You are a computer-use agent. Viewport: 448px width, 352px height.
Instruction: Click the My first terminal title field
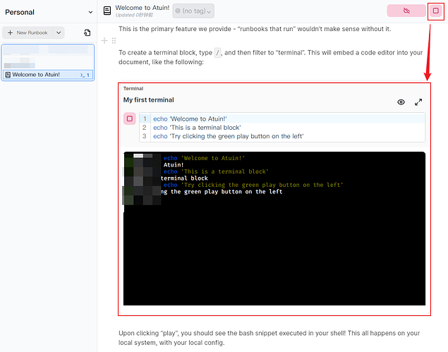pos(149,100)
